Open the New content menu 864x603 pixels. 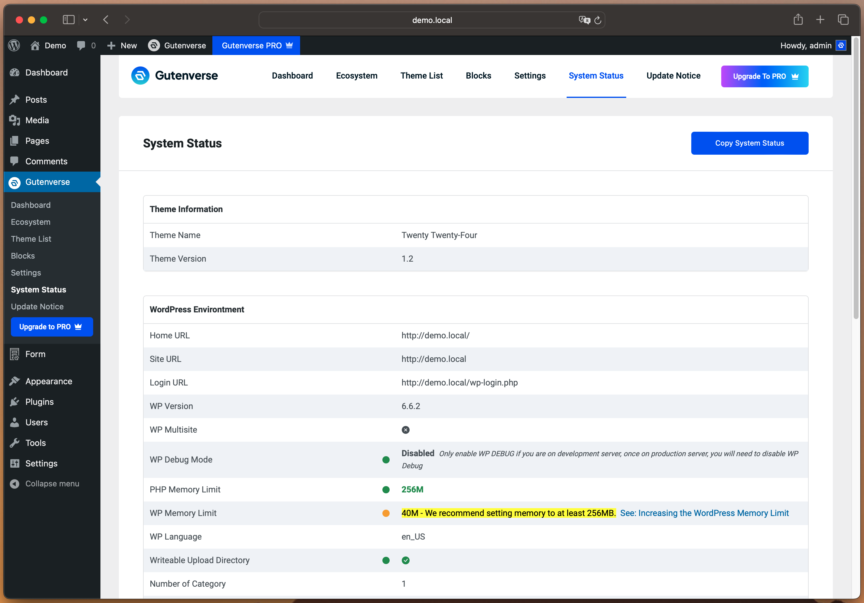[122, 45]
